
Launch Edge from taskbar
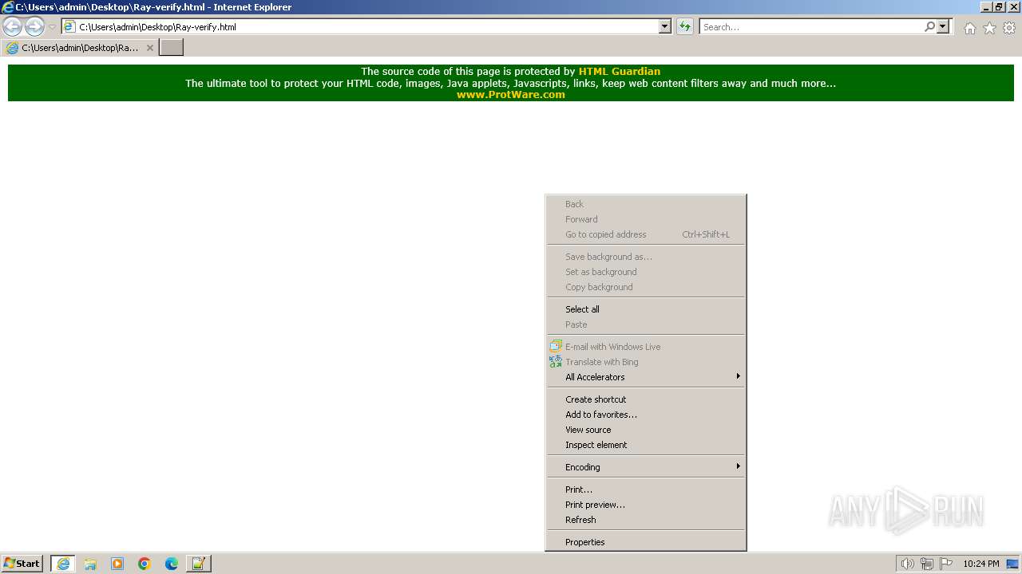coord(172,564)
